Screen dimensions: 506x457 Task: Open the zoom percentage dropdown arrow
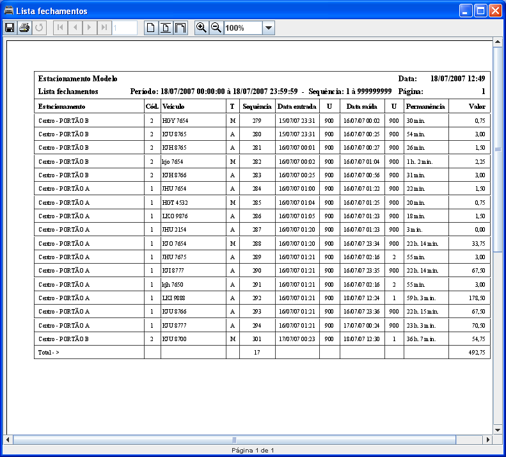(x=269, y=28)
